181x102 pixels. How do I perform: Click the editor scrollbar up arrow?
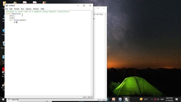pyautogui.click(x=92, y=11)
